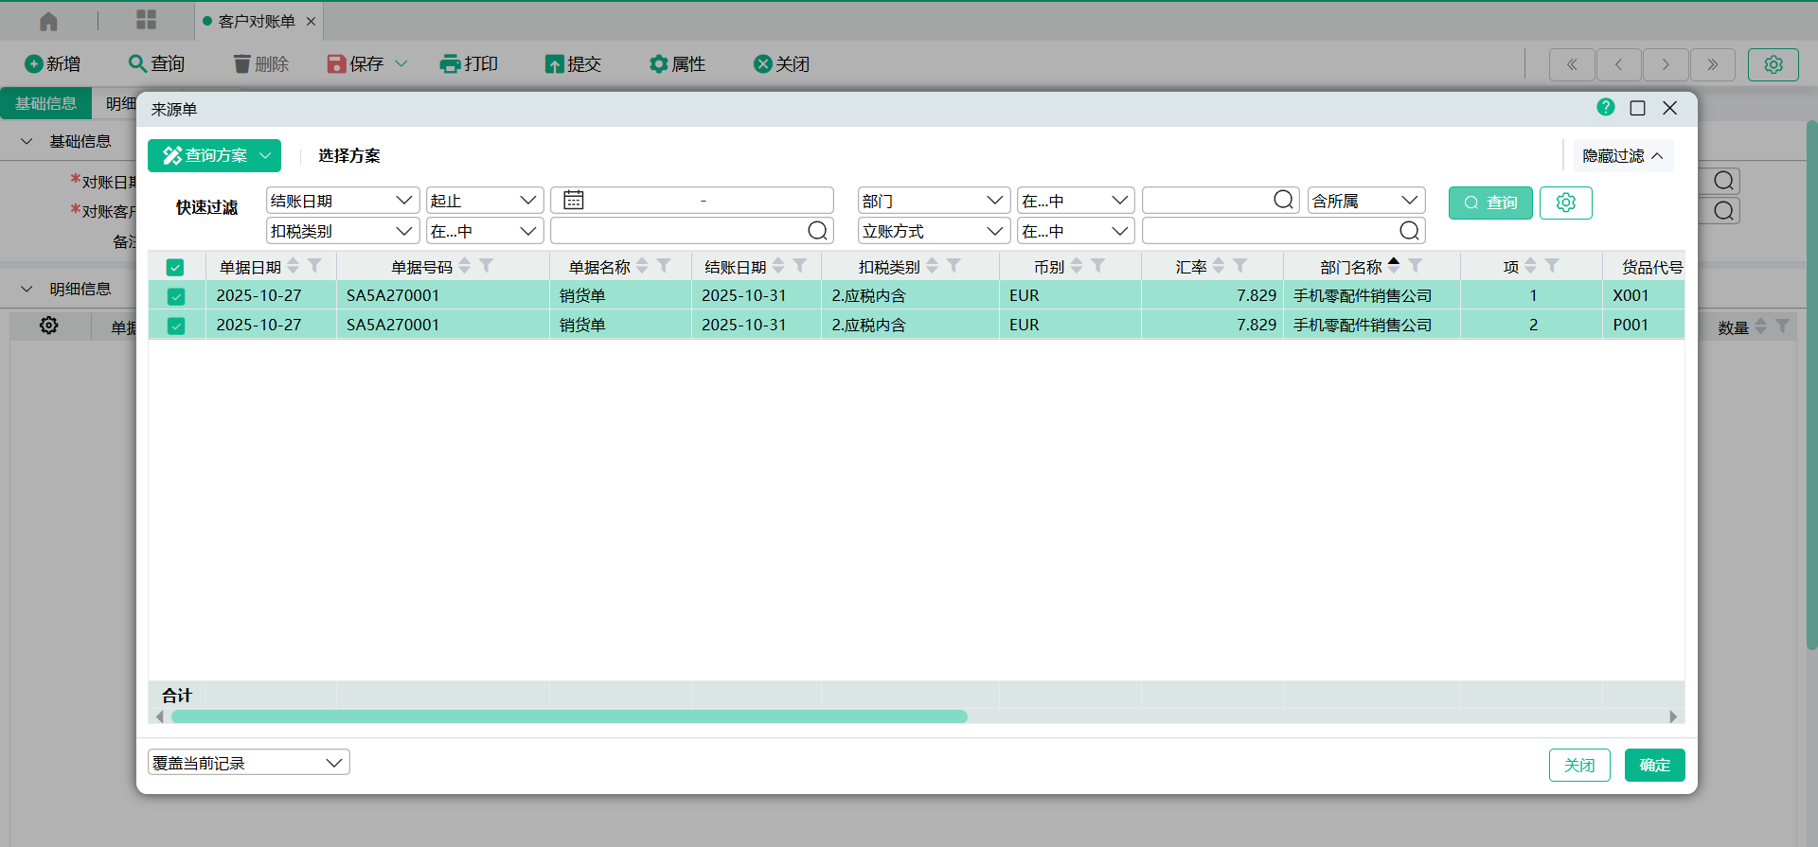Viewport: 1818px width, 847px height.
Task: Toggle the select-all header checkbox
Action: pos(175,268)
